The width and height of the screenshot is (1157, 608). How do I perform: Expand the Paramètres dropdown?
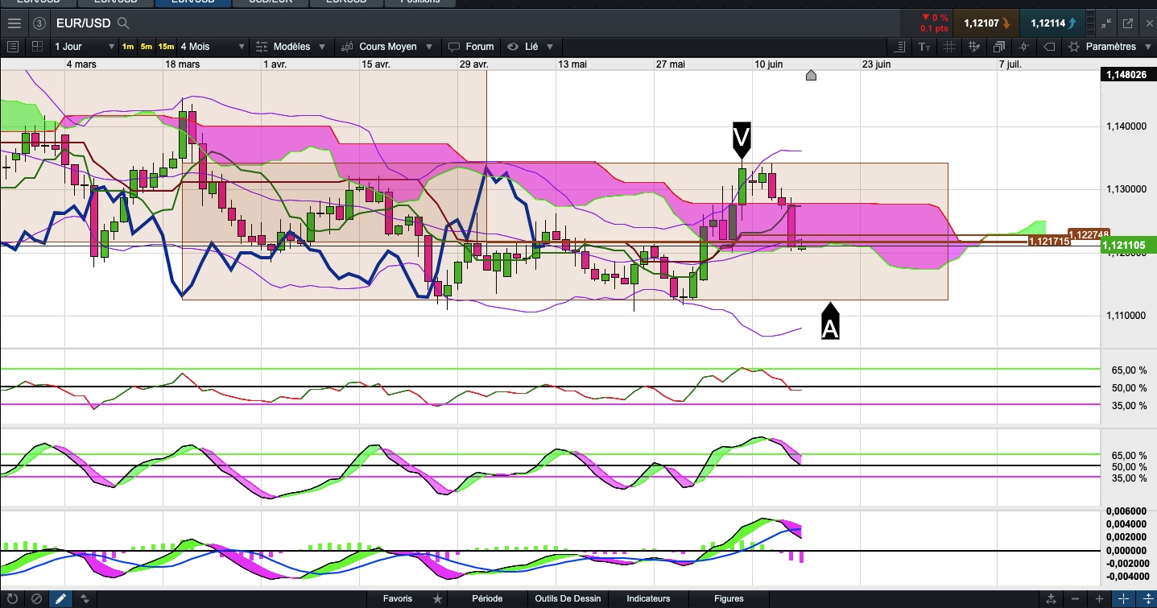tap(1110, 47)
